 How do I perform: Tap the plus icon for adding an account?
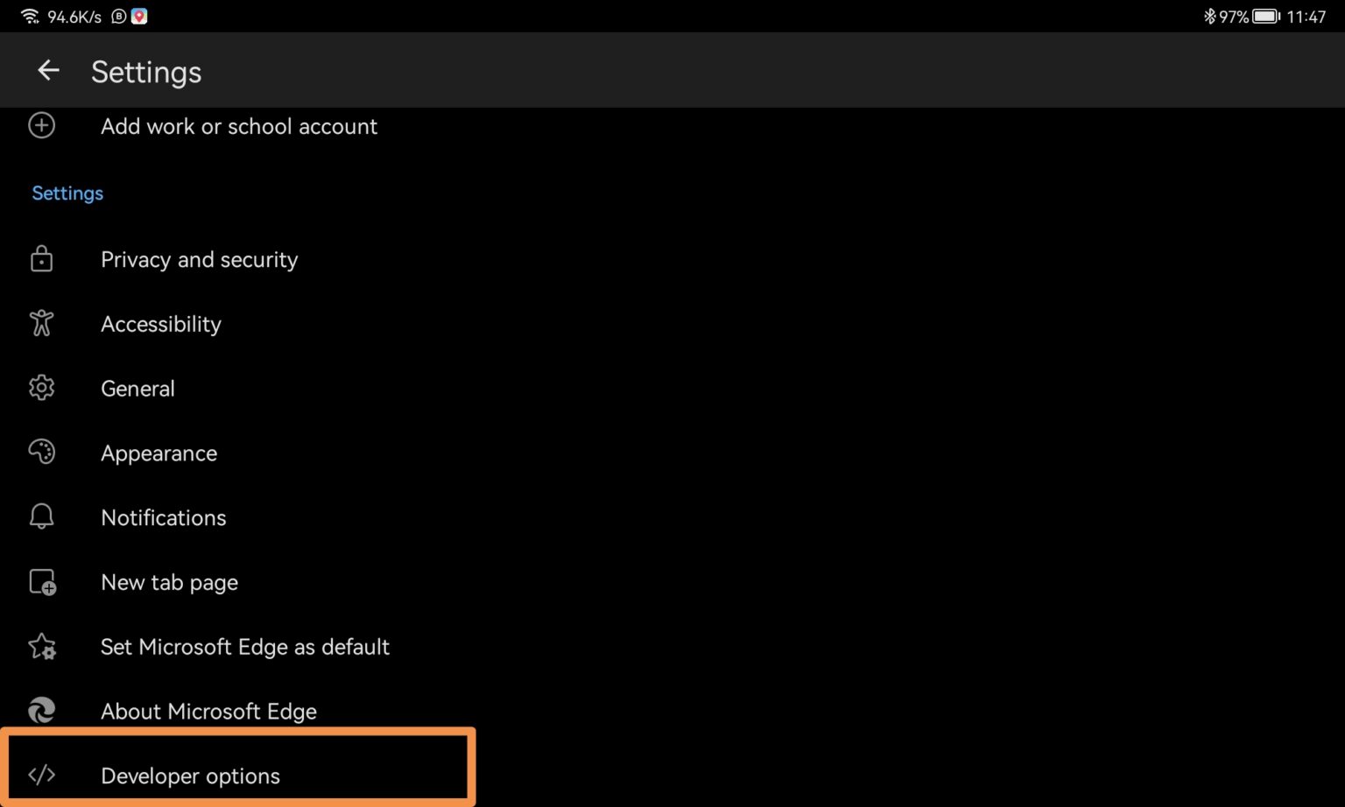pos(41,125)
